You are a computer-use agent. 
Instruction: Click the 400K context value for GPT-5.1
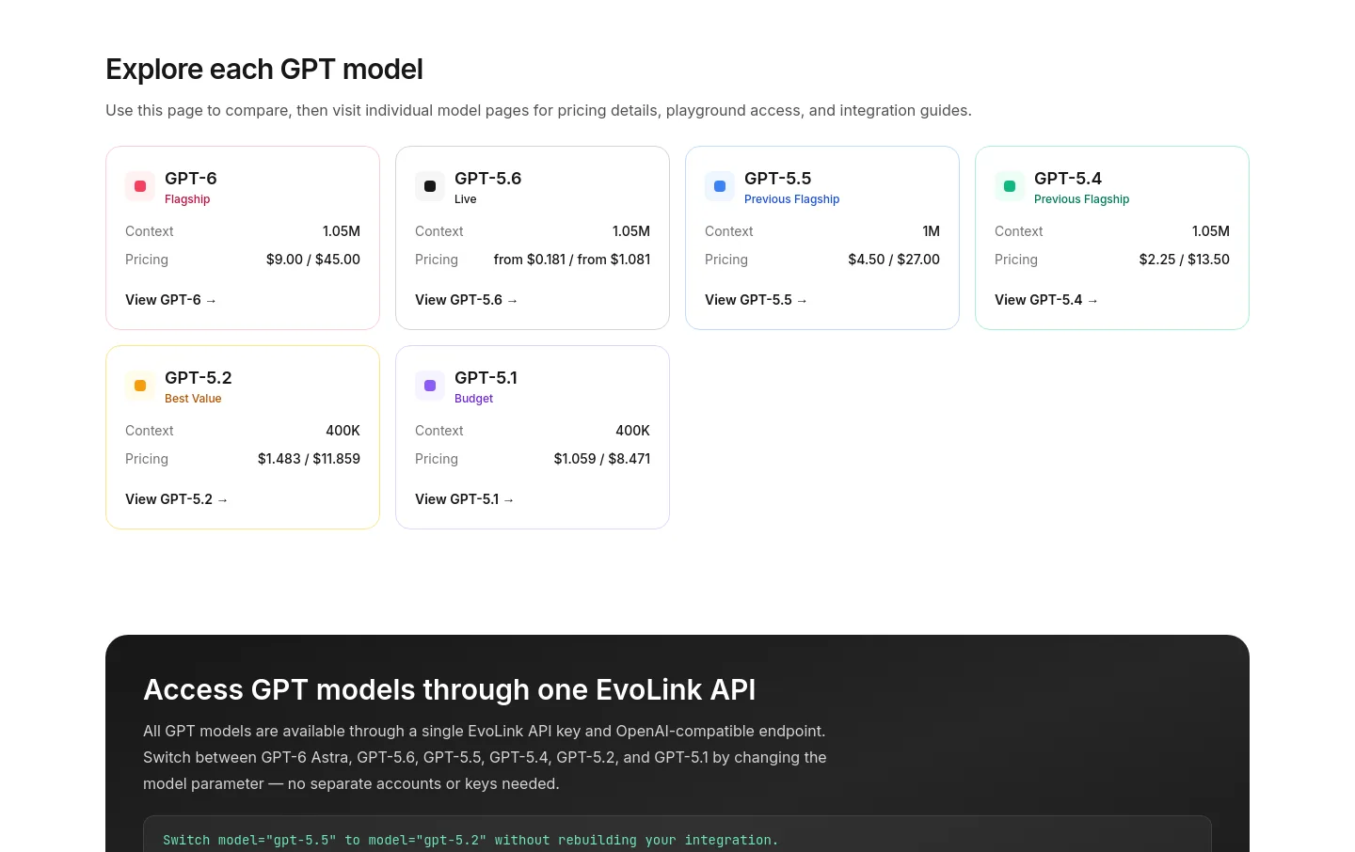(632, 431)
